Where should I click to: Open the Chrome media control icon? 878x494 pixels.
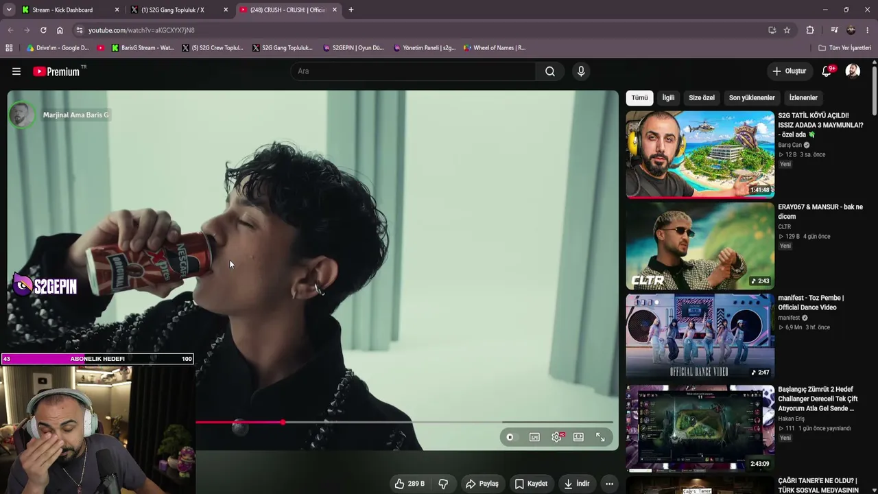[x=834, y=30]
